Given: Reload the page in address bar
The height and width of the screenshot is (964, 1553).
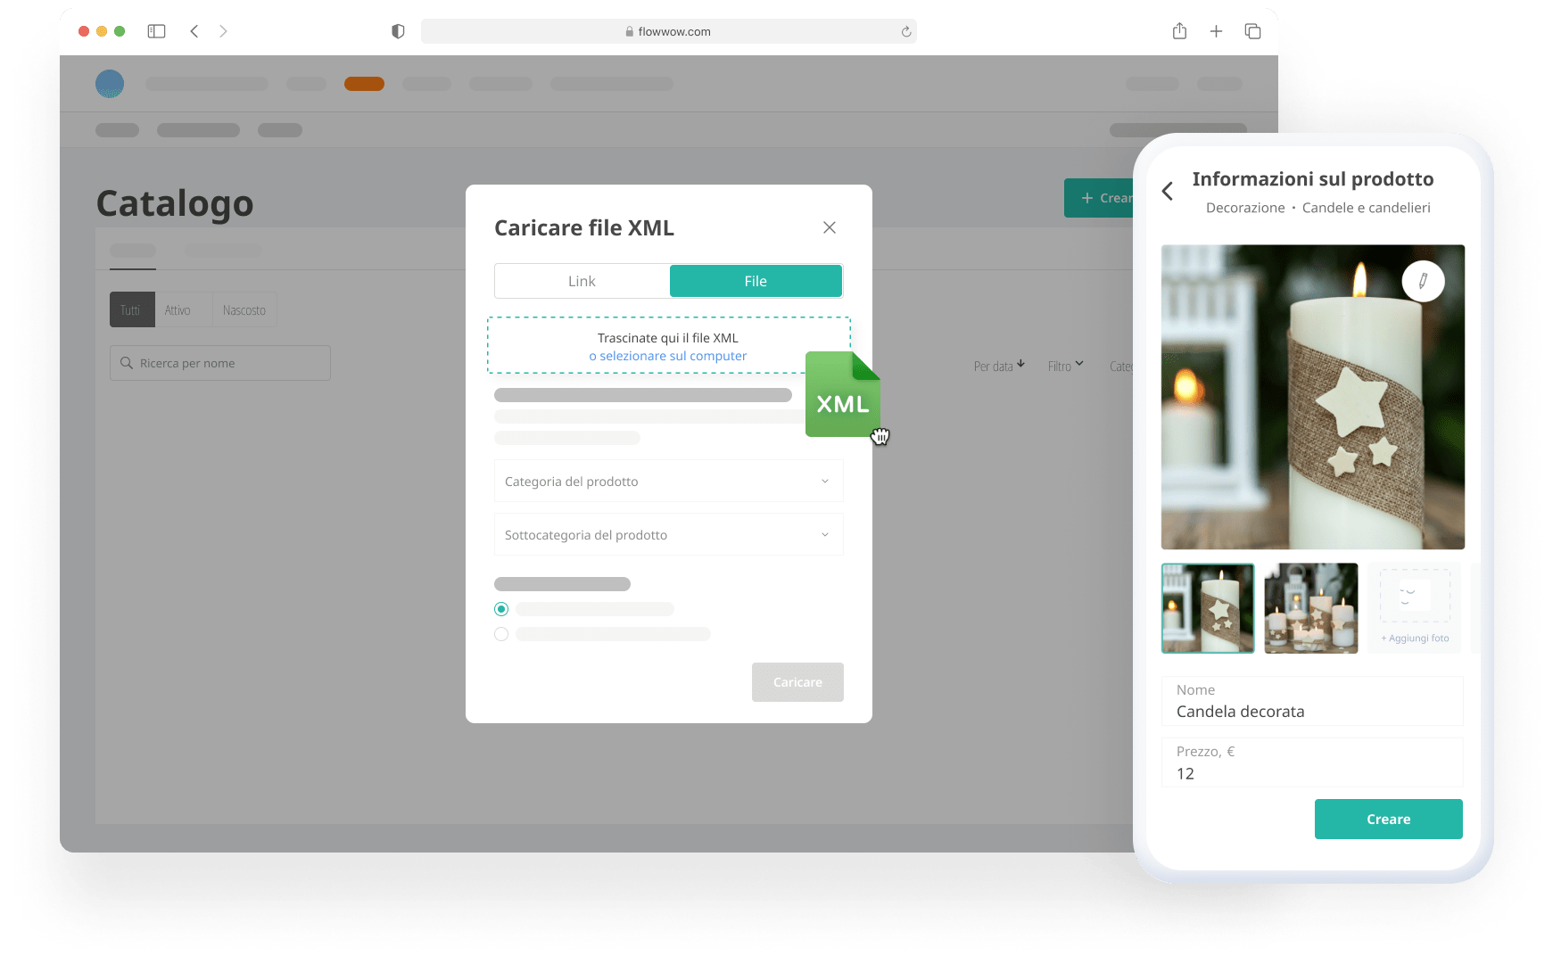Looking at the screenshot, I should pyautogui.click(x=905, y=32).
